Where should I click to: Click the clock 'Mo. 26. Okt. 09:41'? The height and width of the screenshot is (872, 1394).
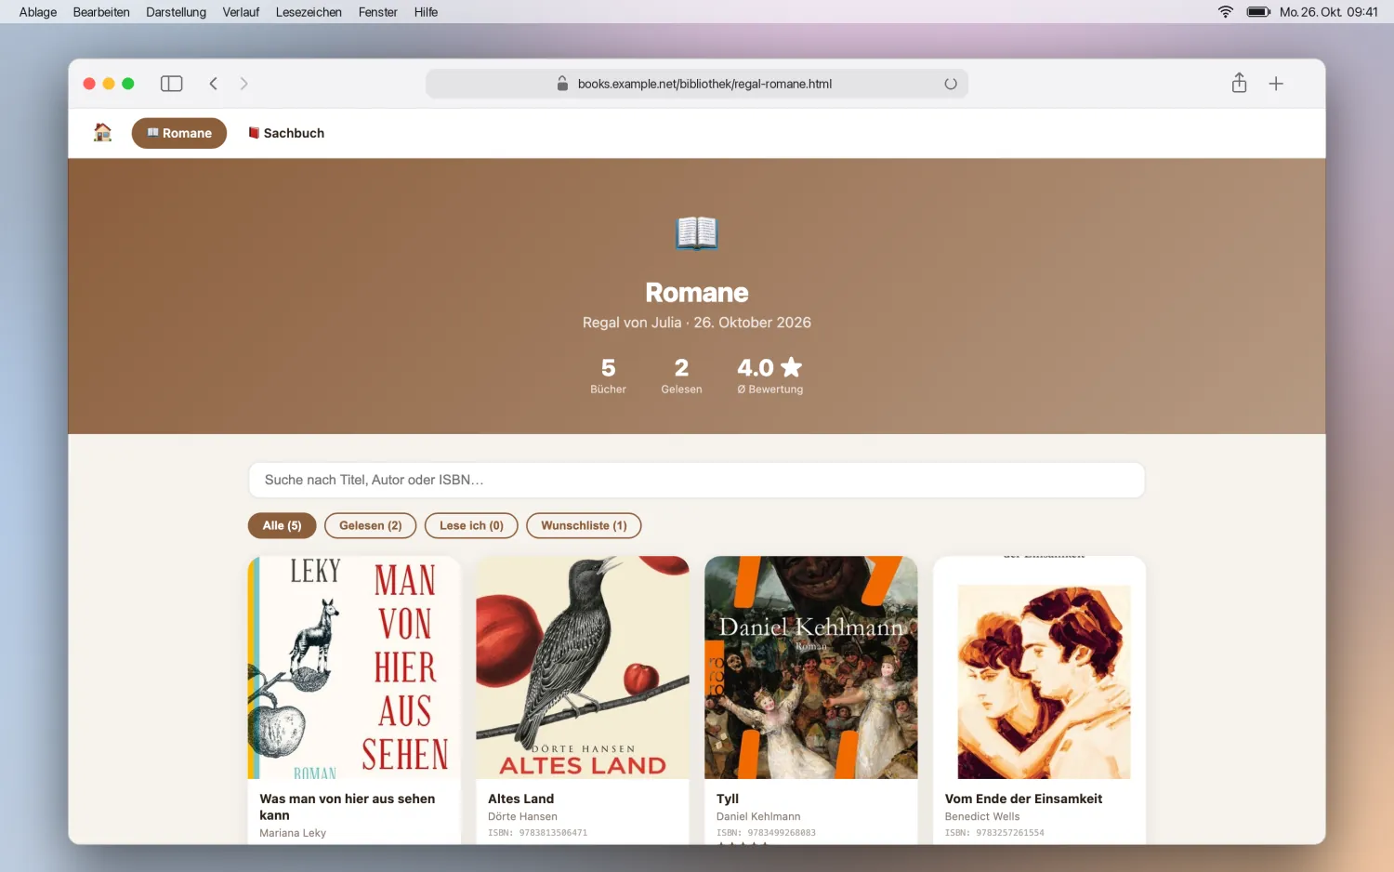point(1328,12)
